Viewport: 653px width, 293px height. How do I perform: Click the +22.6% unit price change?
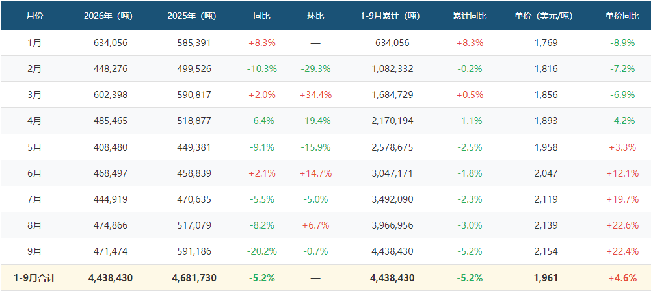[x=622, y=225]
